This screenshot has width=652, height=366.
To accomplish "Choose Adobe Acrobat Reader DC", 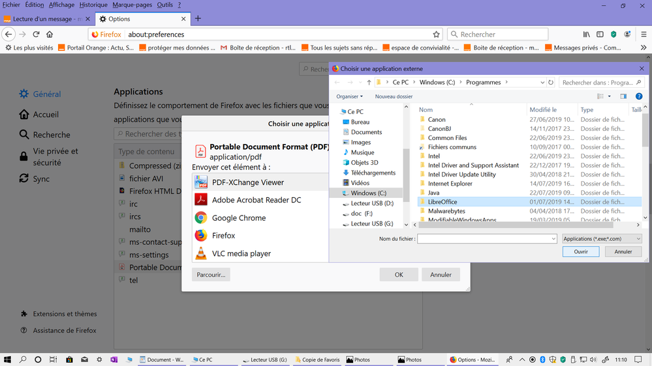I will [260, 200].
